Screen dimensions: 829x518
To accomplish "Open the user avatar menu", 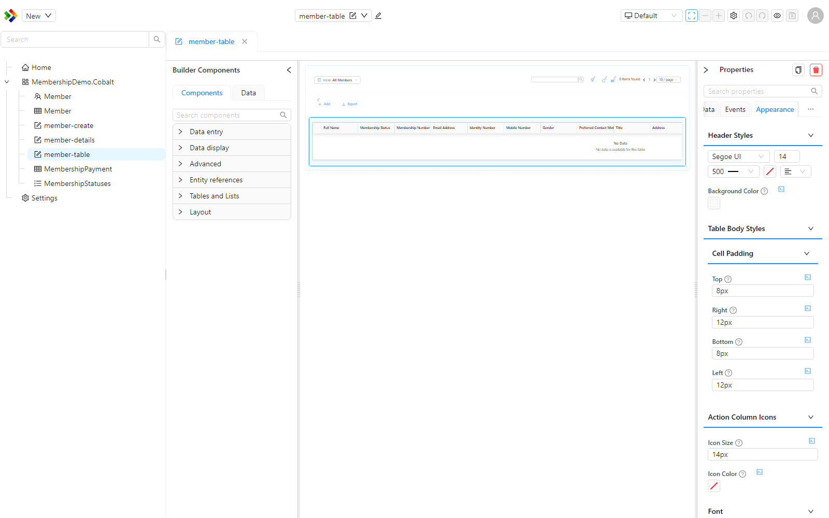I will [x=816, y=16].
